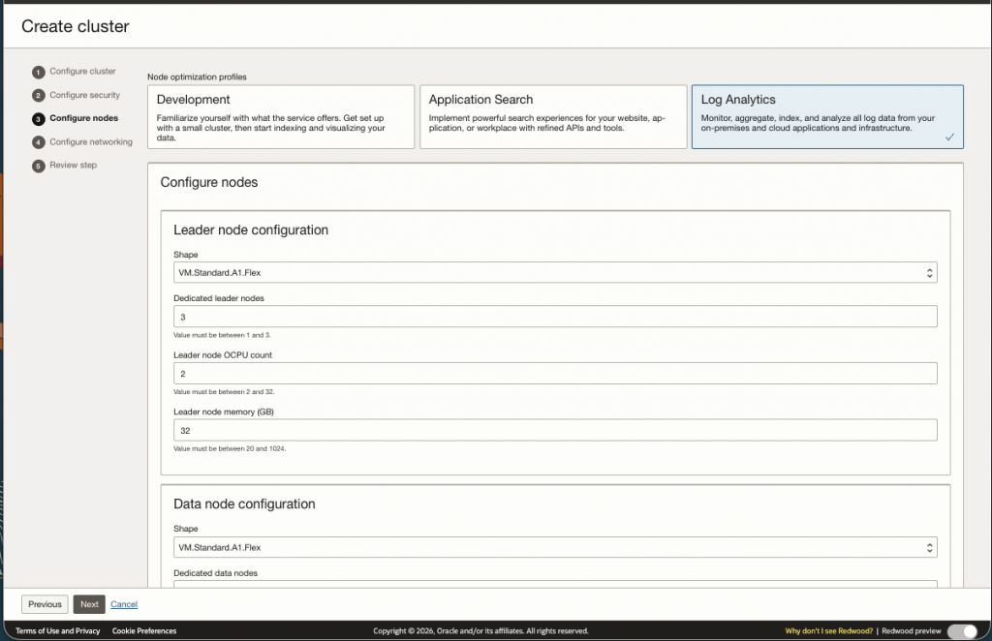Choose the Log Analytics optimization profile
Image resolution: width=992 pixels, height=641 pixels.
click(x=826, y=116)
